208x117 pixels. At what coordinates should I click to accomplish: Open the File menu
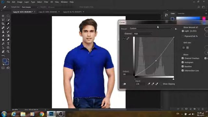8,2
